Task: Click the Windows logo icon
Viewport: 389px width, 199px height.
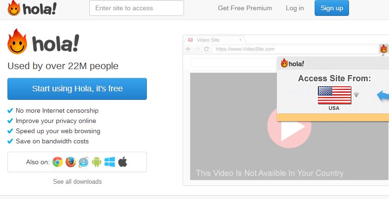Action: pyautogui.click(x=110, y=162)
